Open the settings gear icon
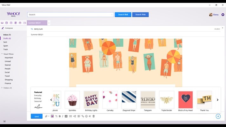226x127 pixels. 223,15
